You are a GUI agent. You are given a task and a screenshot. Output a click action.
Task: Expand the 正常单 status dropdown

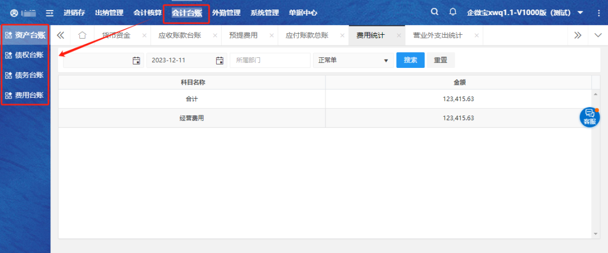353,61
